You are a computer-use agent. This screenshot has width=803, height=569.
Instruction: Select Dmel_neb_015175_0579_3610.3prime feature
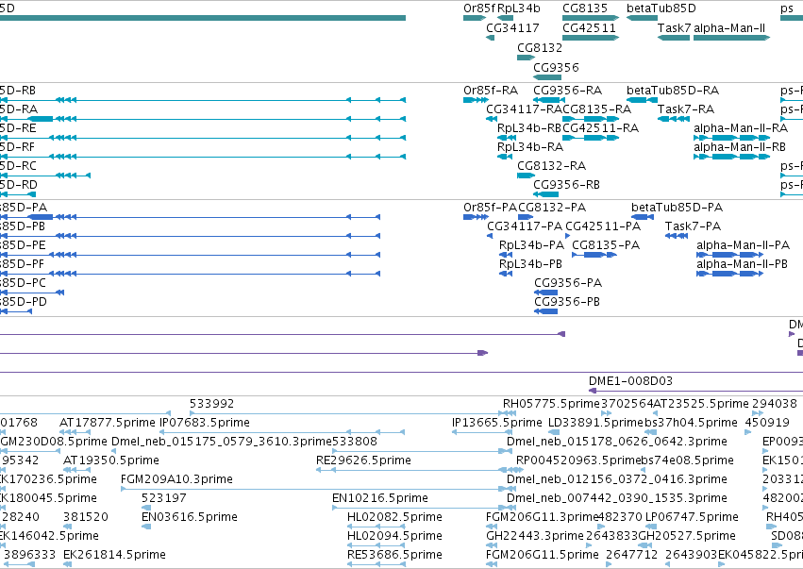coord(222,442)
